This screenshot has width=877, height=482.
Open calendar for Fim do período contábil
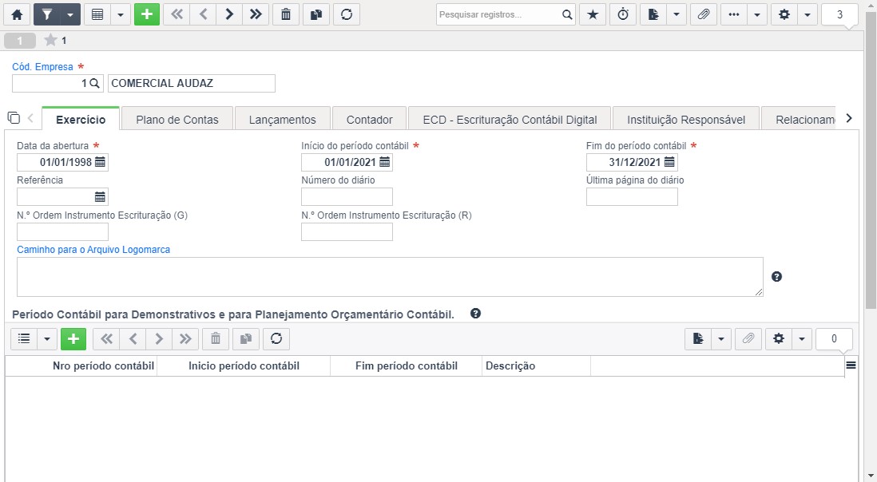click(669, 162)
